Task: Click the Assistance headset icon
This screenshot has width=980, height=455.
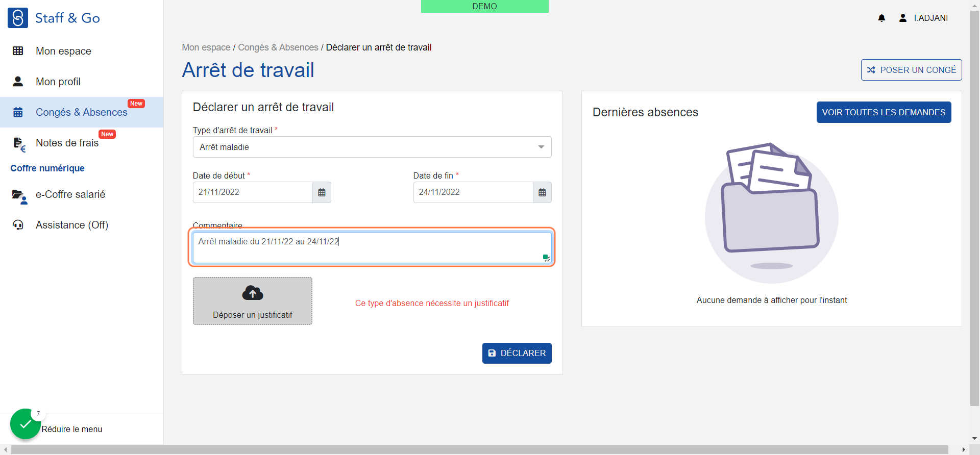Action: click(x=18, y=225)
